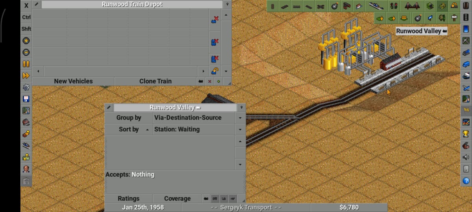Select the raise land tool
This screenshot has width=472, height=212.
(x=392, y=18)
